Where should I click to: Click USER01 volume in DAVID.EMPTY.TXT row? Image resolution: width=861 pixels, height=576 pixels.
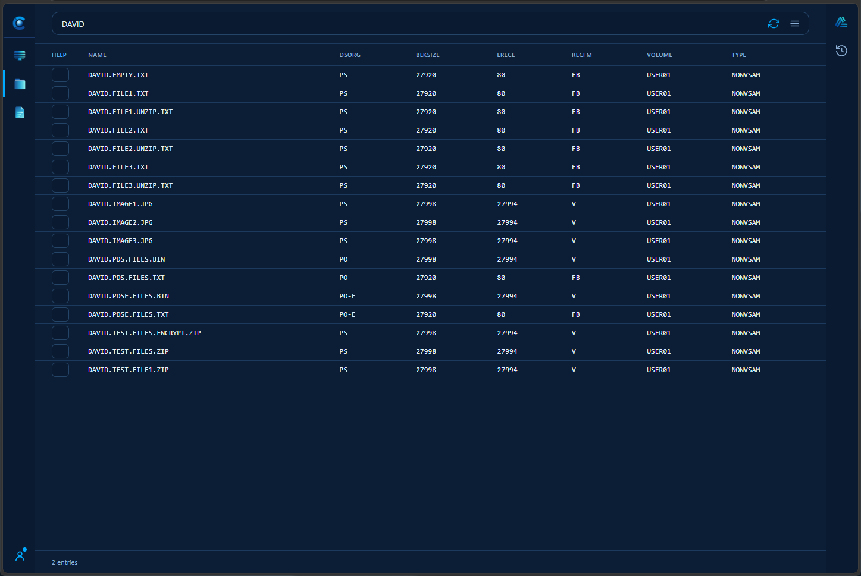pyautogui.click(x=659, y=75)
